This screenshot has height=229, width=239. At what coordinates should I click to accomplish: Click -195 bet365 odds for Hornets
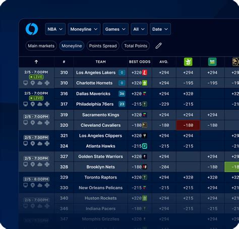(212, 83)
